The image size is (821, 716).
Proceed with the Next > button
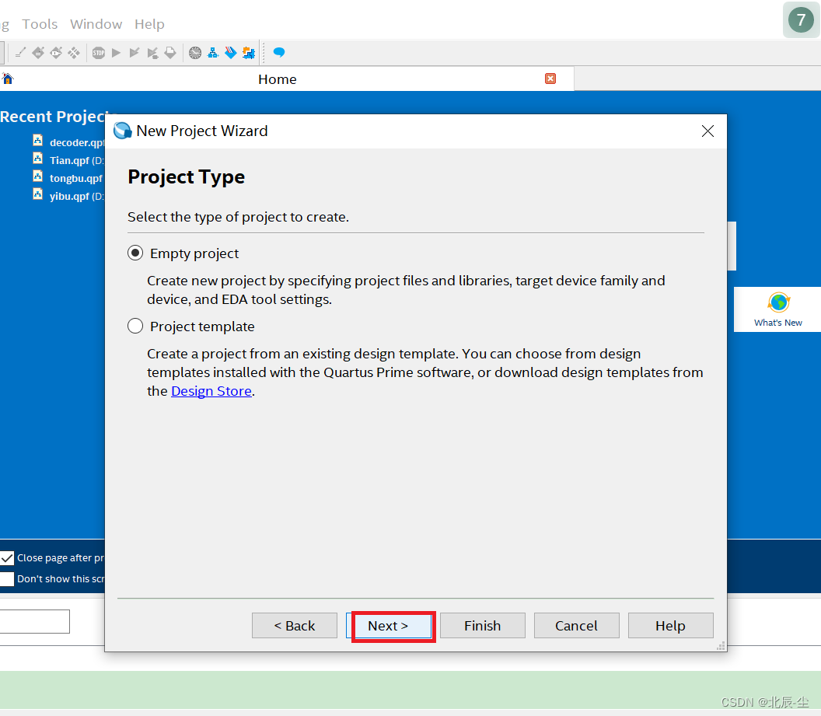tap(389, 626)
